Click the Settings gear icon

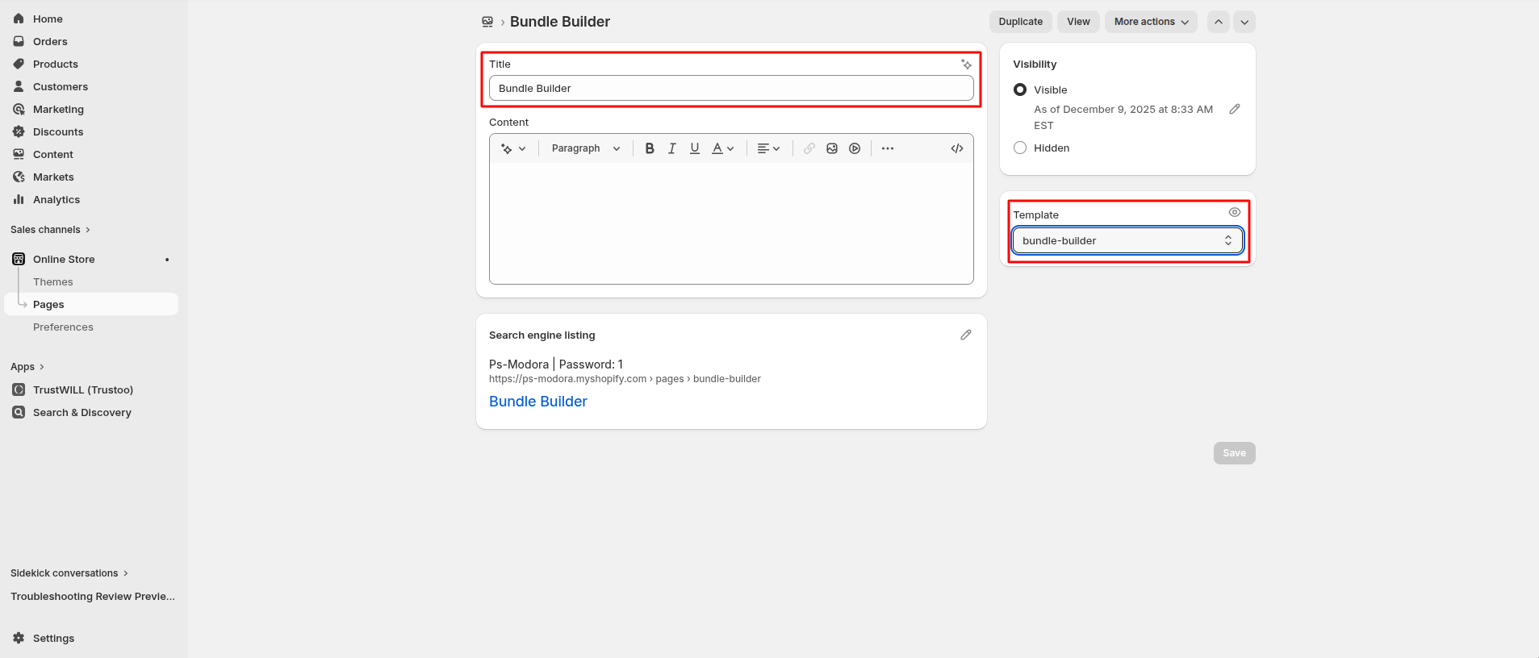pos(19,638)
